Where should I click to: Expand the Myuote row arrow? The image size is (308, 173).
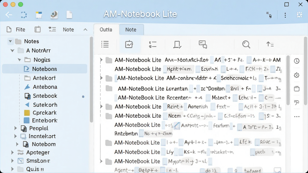101,161
